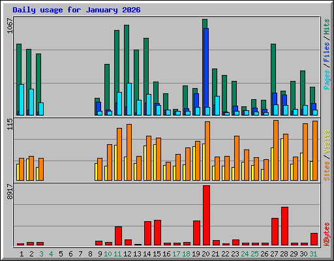334x261 pixels.
Task: Click the 1067 hits axis value
Action: 10,25
